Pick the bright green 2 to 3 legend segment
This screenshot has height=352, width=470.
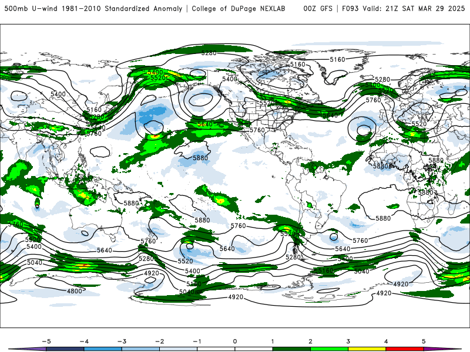[330, 349]
